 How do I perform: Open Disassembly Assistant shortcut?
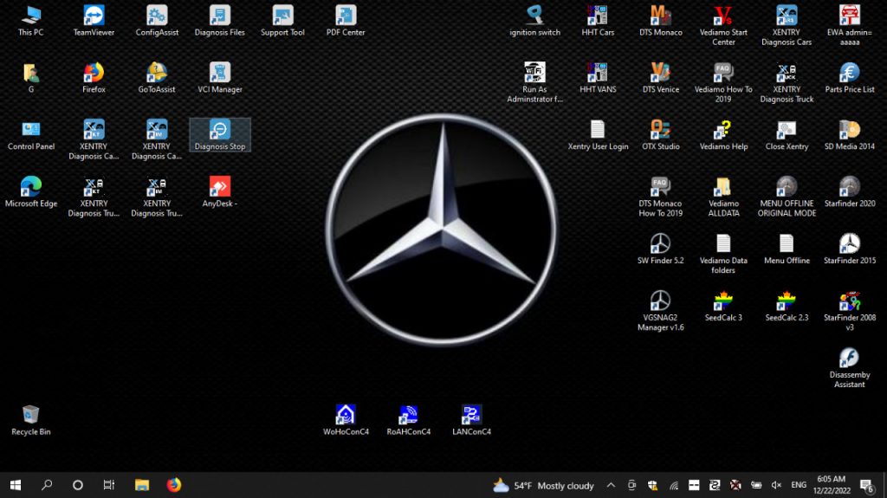(x=849, y=368)
